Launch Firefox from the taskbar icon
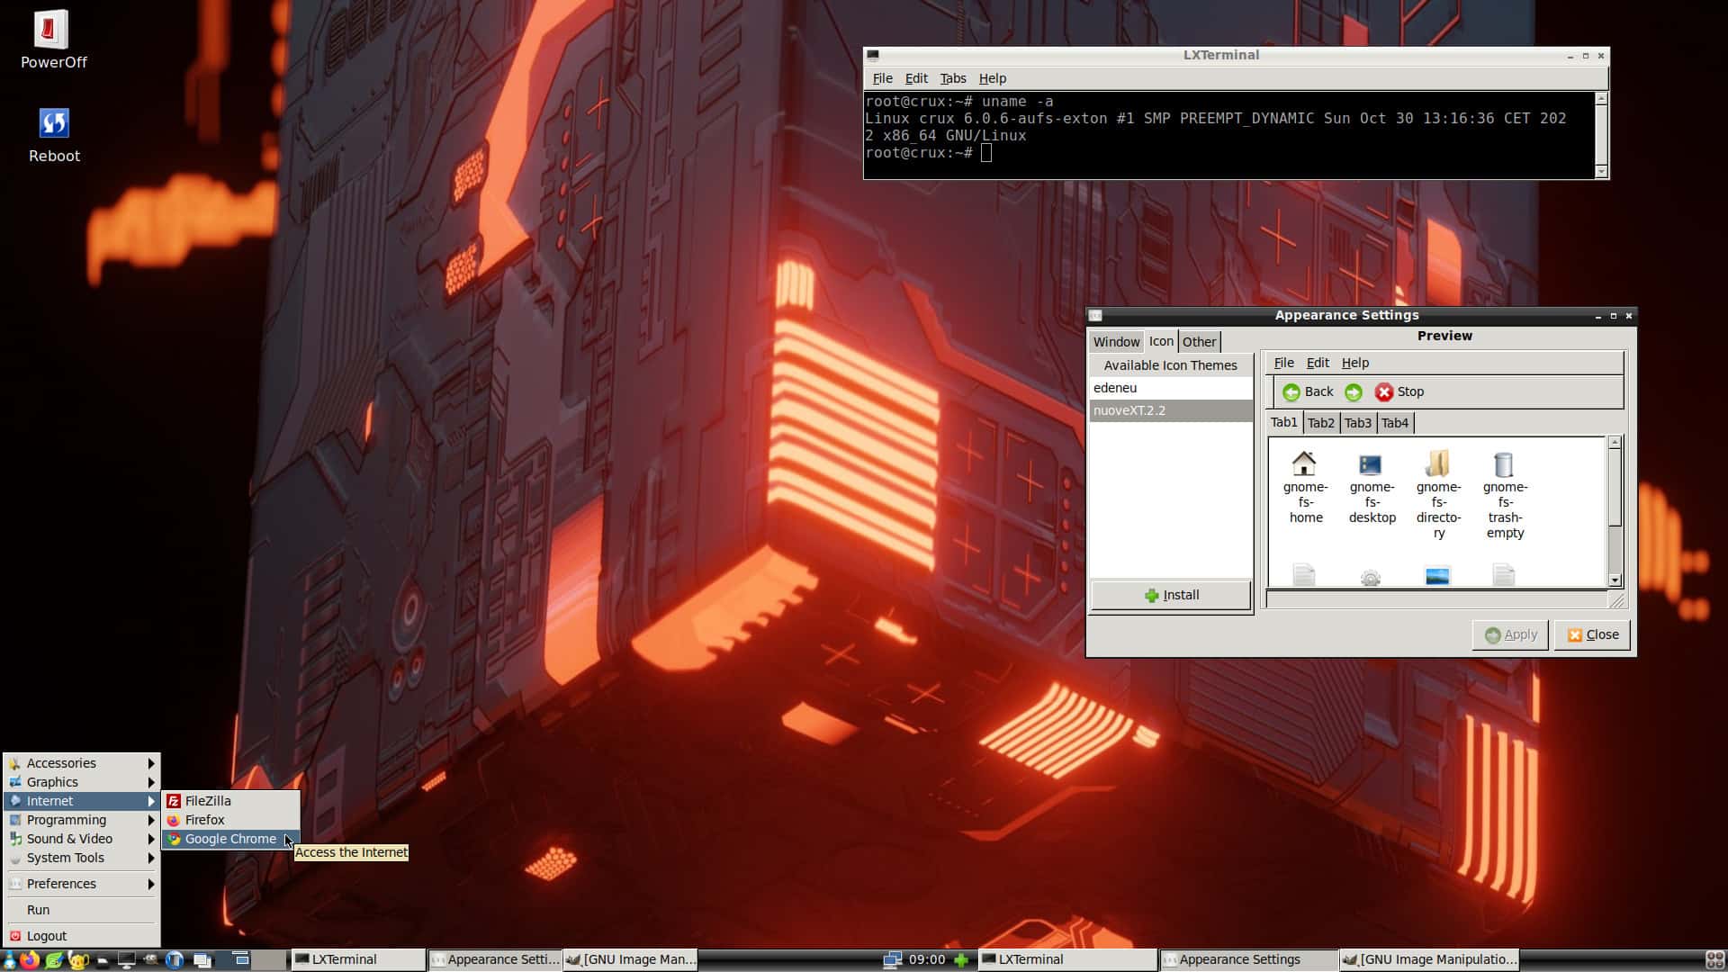1728x972 pixels. [x=30, y=959]
